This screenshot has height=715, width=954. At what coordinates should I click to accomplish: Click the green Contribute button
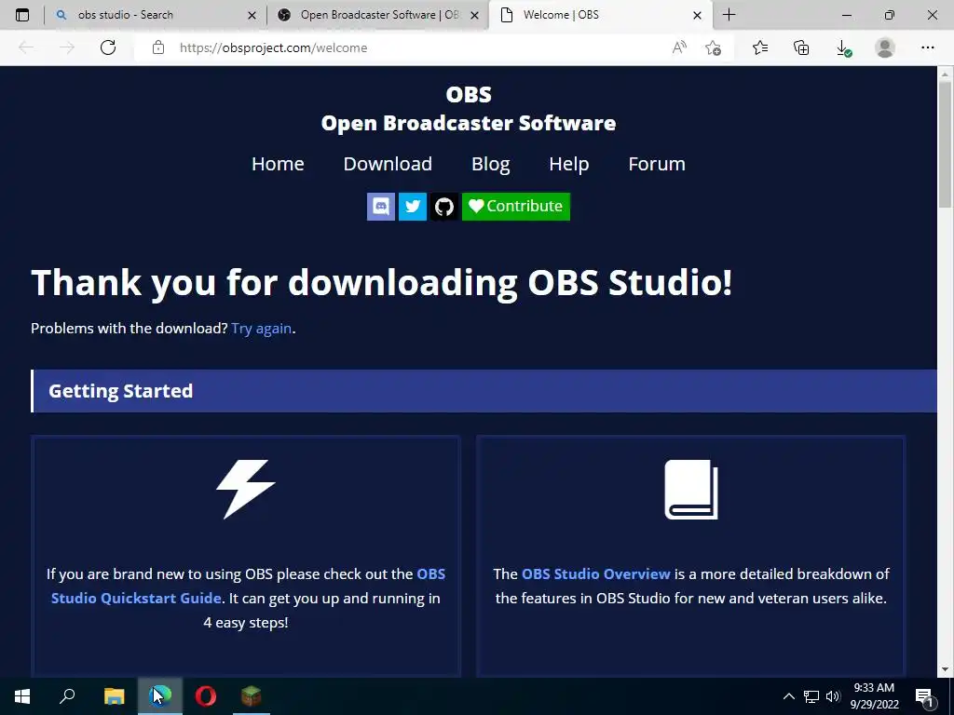pos(516,207)
